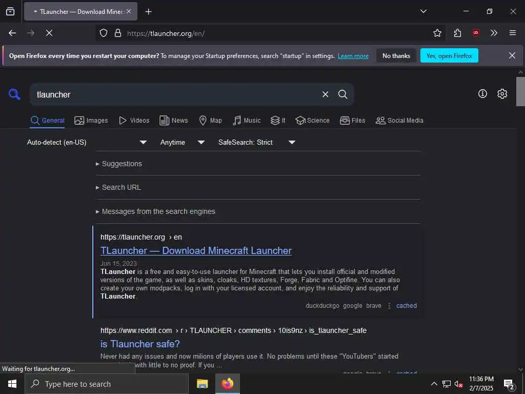Click the page vertical scrollbar thumb

click(x=520, y=91)
